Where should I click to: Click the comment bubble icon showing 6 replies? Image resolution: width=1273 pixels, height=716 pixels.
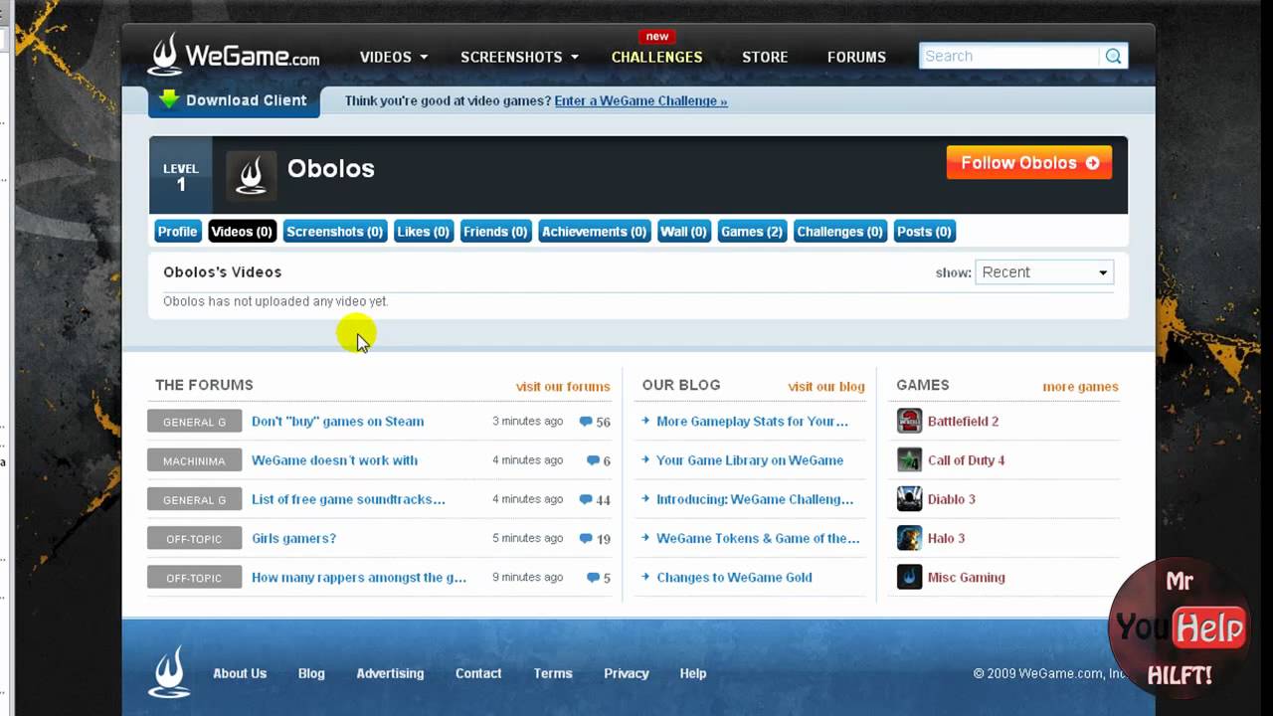[594, 460]
